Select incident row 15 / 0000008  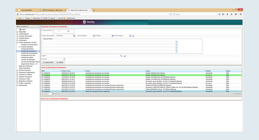104,75
